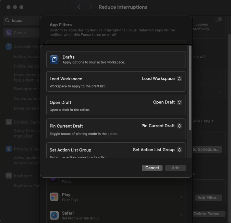The image size is (231, 223).
Task: Click the Delete Focus… button
Action: (x=208, y=214)
